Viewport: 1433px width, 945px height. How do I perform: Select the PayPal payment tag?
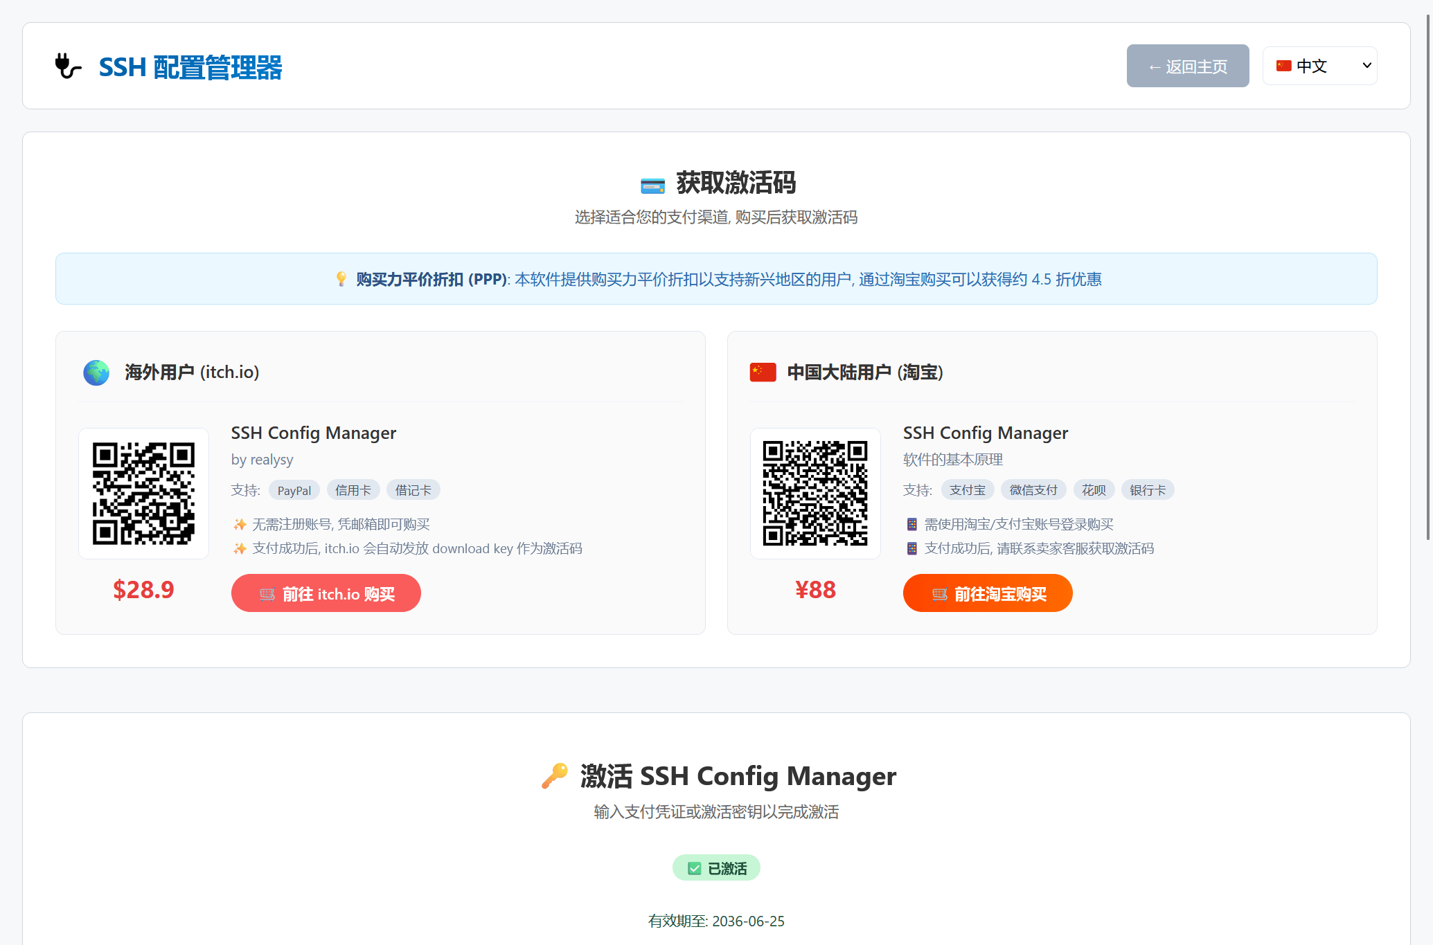point(294,490)
